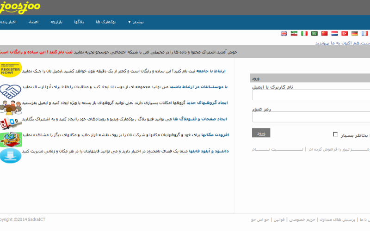370x231 pixels.
Task: Open the حریم خصوصی footer link
Action: (x=302, y=220)
